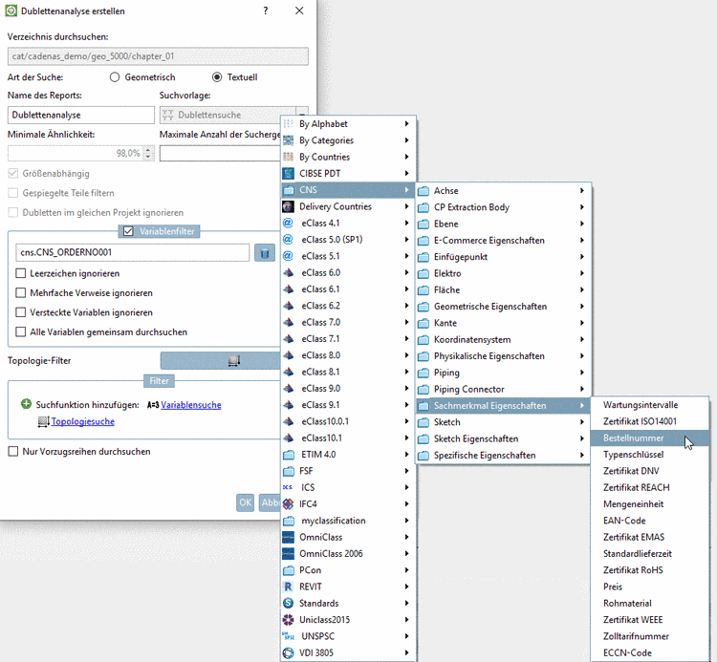This screenshot has height=662, width=717.
Task: Click the Verzeichnis durchsuchen path field
Action: tap(158, 56)
